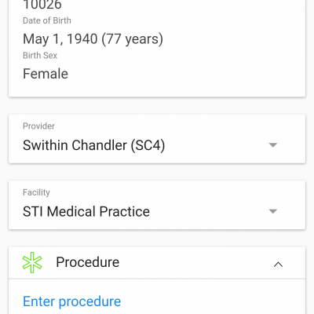Click the 10026 number at the top

click(42, 5)
